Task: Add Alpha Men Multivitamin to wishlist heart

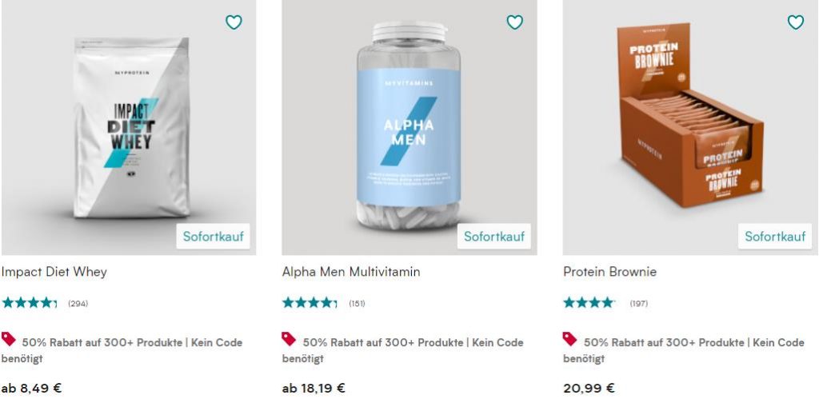Action: coord(514,22)
